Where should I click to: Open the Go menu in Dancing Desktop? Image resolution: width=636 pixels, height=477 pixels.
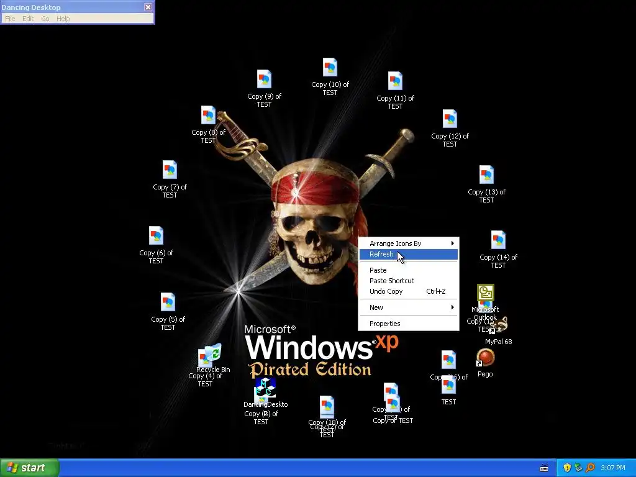point(45,19)
